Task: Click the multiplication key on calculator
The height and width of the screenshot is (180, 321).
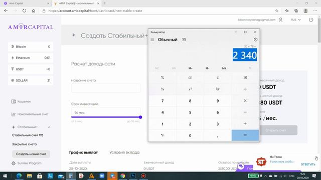Action: pyautogui.click(x=245, y=101)
